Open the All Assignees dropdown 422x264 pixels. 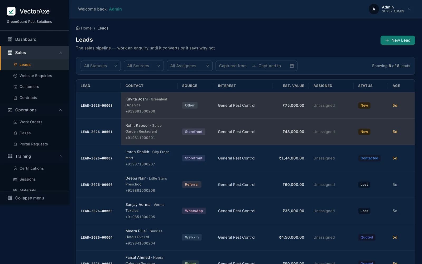190,66
